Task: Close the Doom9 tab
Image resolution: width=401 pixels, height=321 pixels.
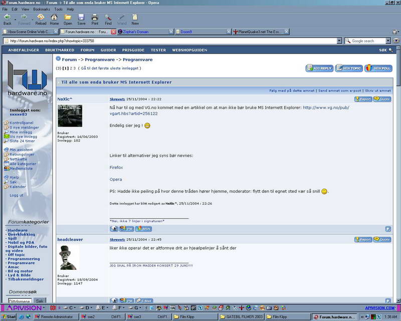Action: coord(229,32)
